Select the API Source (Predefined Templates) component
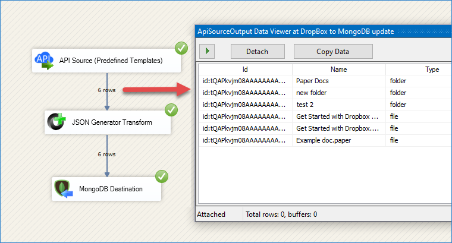This screenshot has height=243, width=452. (106, 61)
